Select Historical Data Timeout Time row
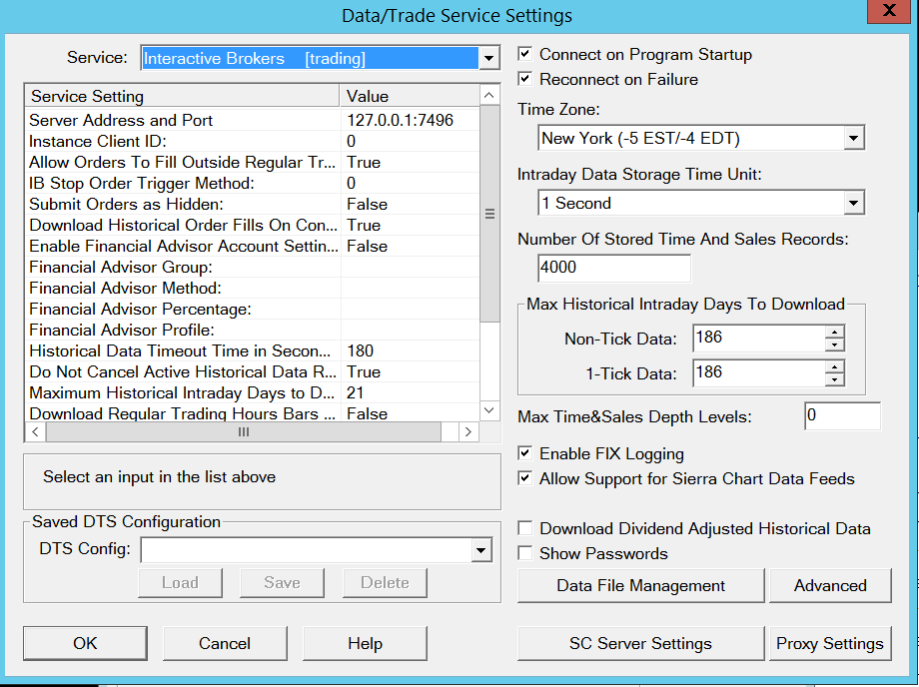The height and width of the screenshot is (687, 919). 252,350
